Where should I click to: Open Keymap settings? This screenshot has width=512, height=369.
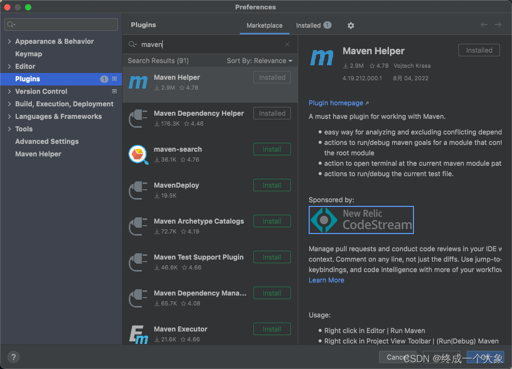[28, 54]
